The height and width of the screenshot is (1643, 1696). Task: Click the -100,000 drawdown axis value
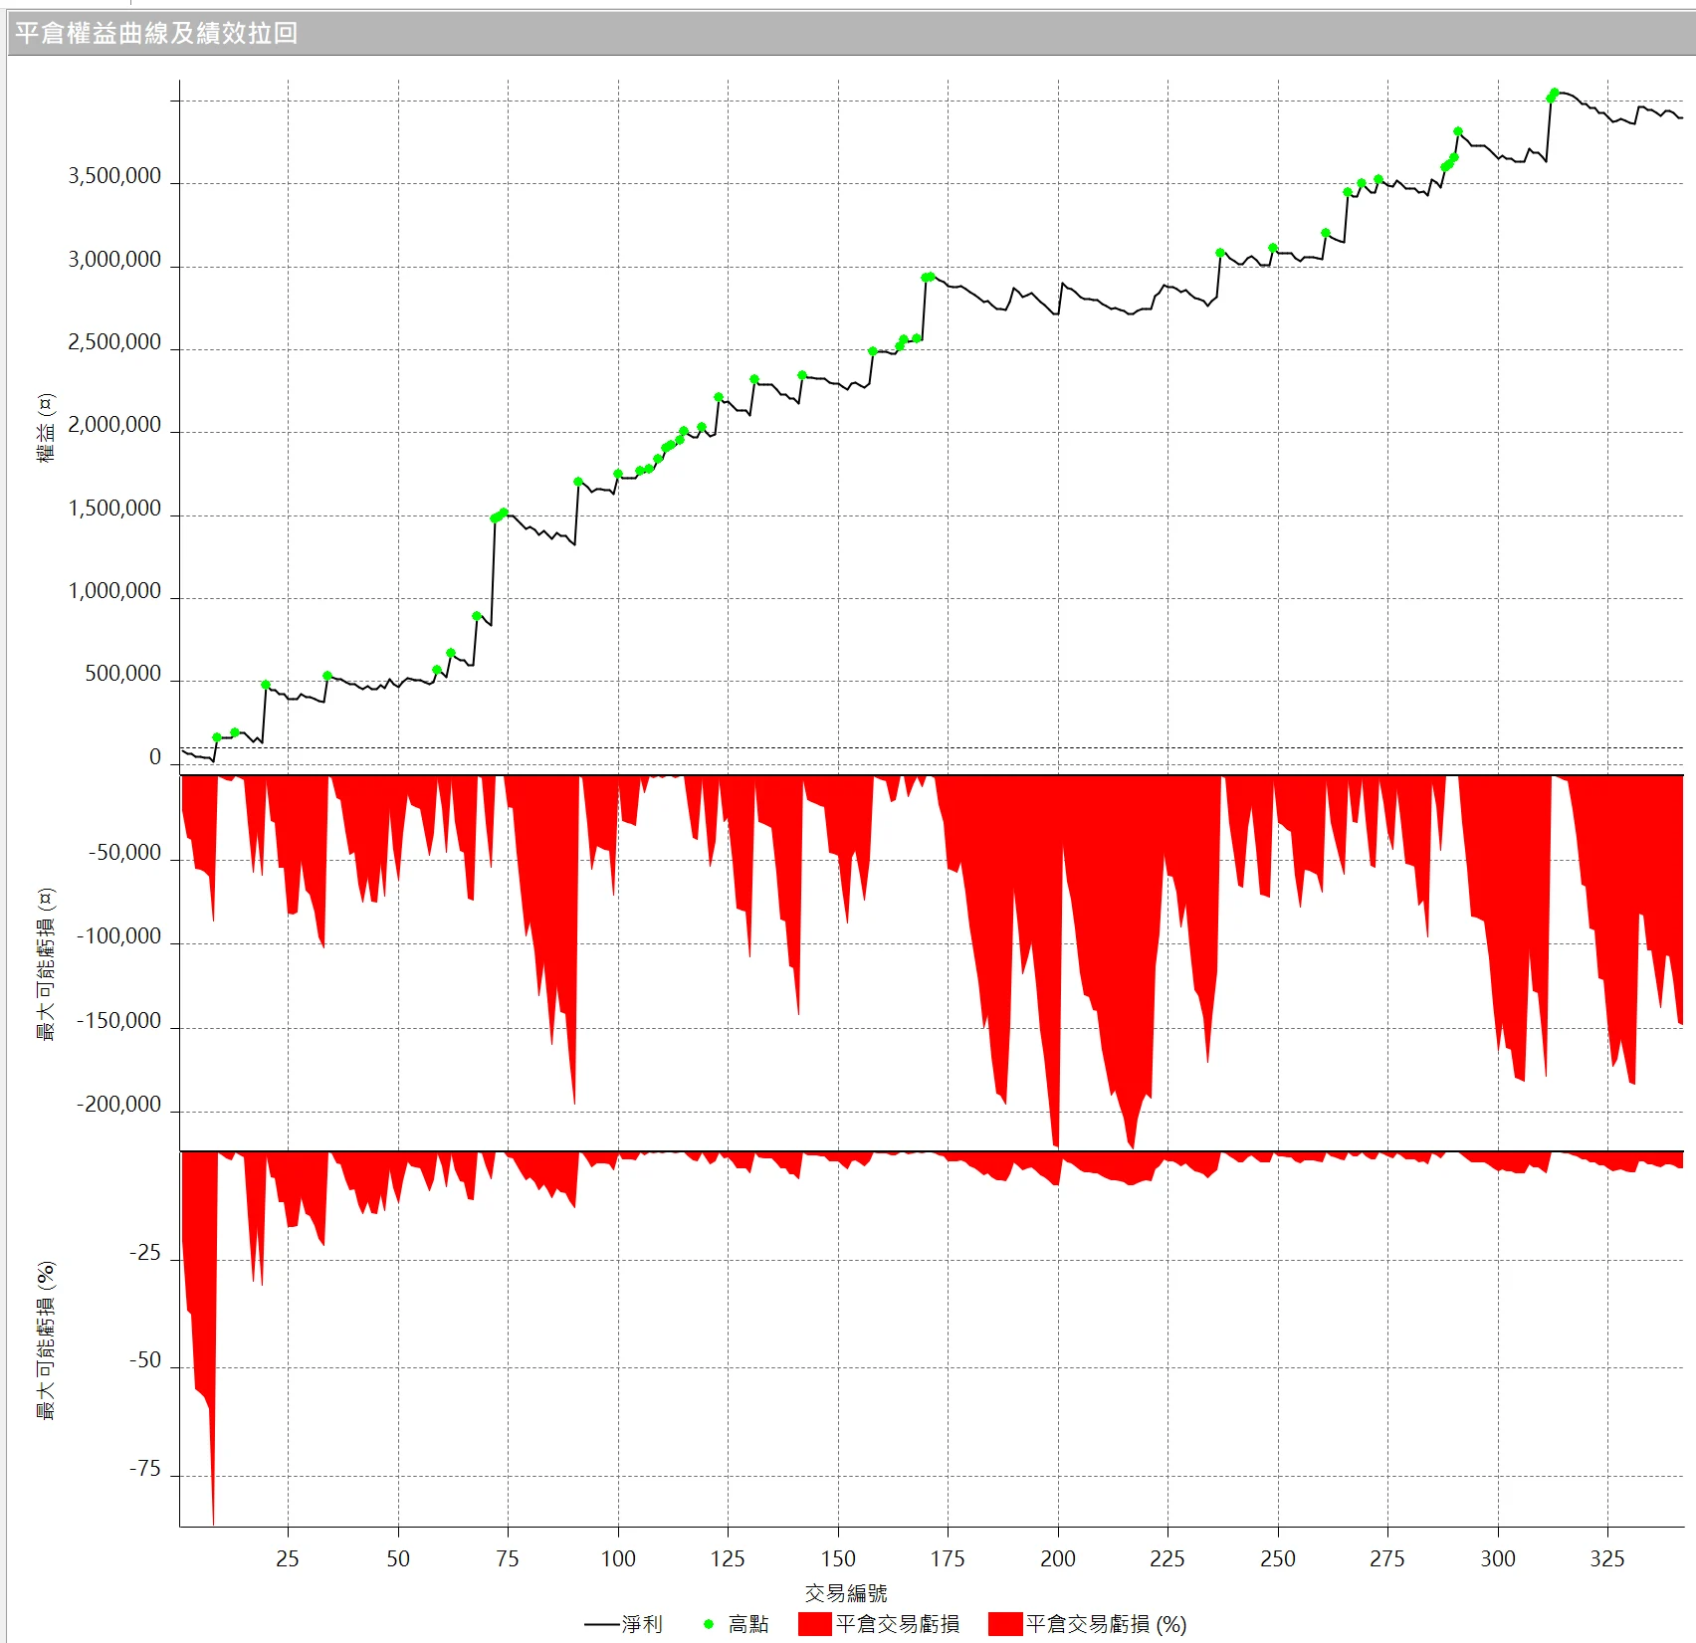[x=119, y=937]
